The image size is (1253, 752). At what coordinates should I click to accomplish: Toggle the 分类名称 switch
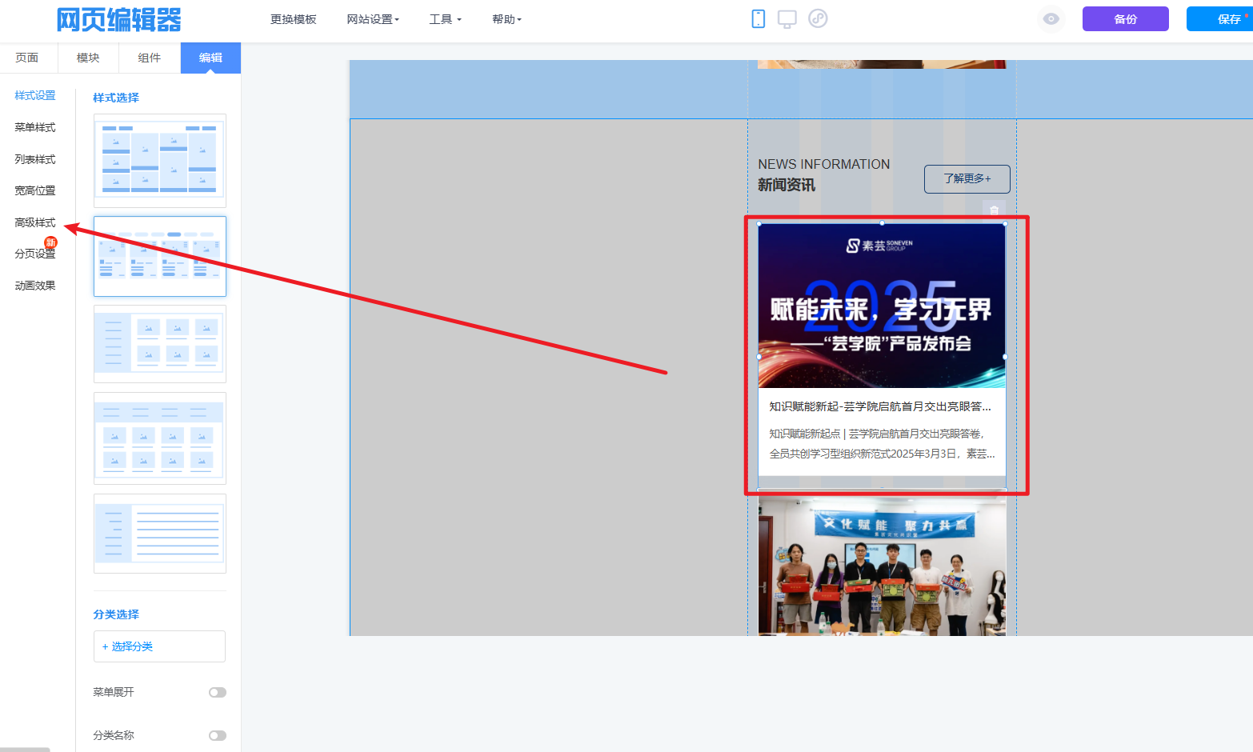click(218, 736)
